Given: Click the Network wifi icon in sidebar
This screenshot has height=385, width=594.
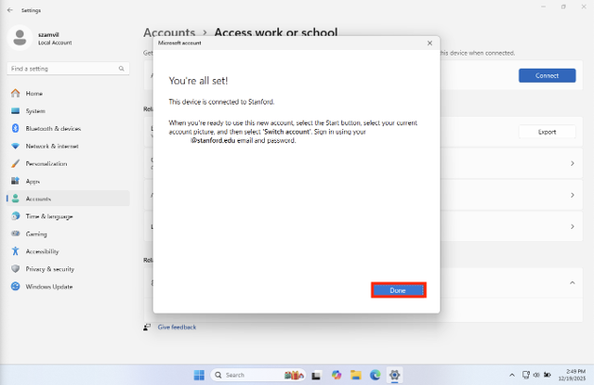Looking at the screenshot, I should [15, 146].
